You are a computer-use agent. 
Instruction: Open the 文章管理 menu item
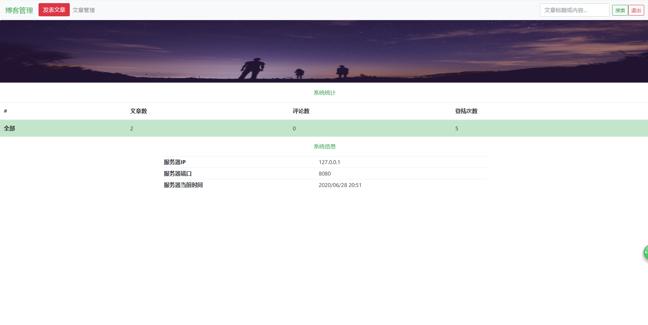coord(84,10)
